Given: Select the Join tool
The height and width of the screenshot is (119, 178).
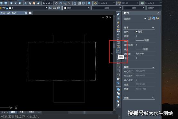Looking at the screenshot, I should tap(118, 67).
